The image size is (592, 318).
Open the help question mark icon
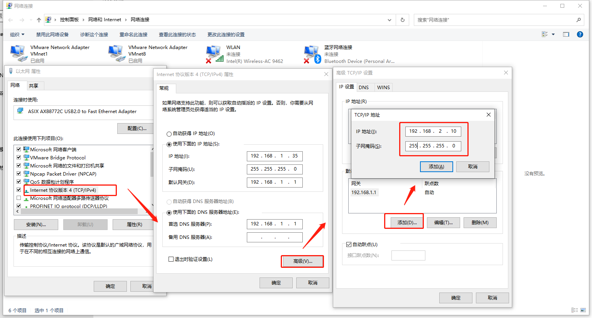pos(580,34)
